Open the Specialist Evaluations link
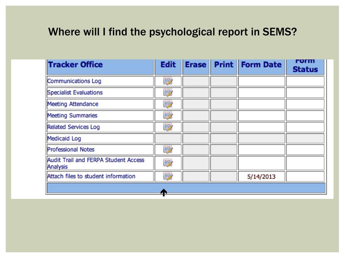Viewport: 345px width, 258px height. [x=75, y=92]
